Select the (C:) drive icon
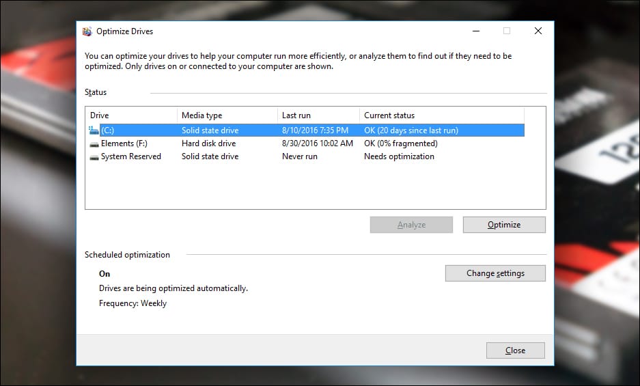This screenshot has width=640, height=386. coord(94,130)
